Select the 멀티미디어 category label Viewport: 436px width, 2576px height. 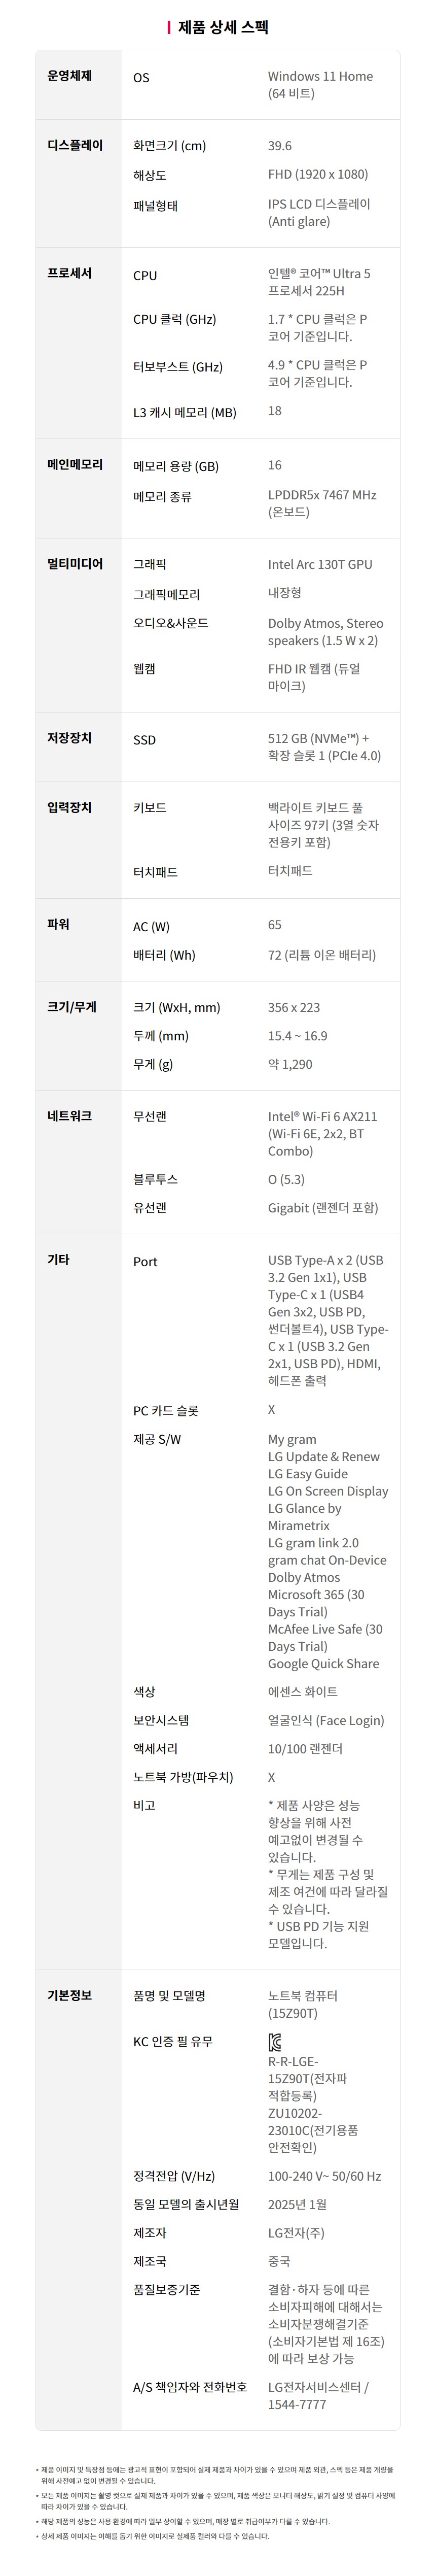click(75, 564)
